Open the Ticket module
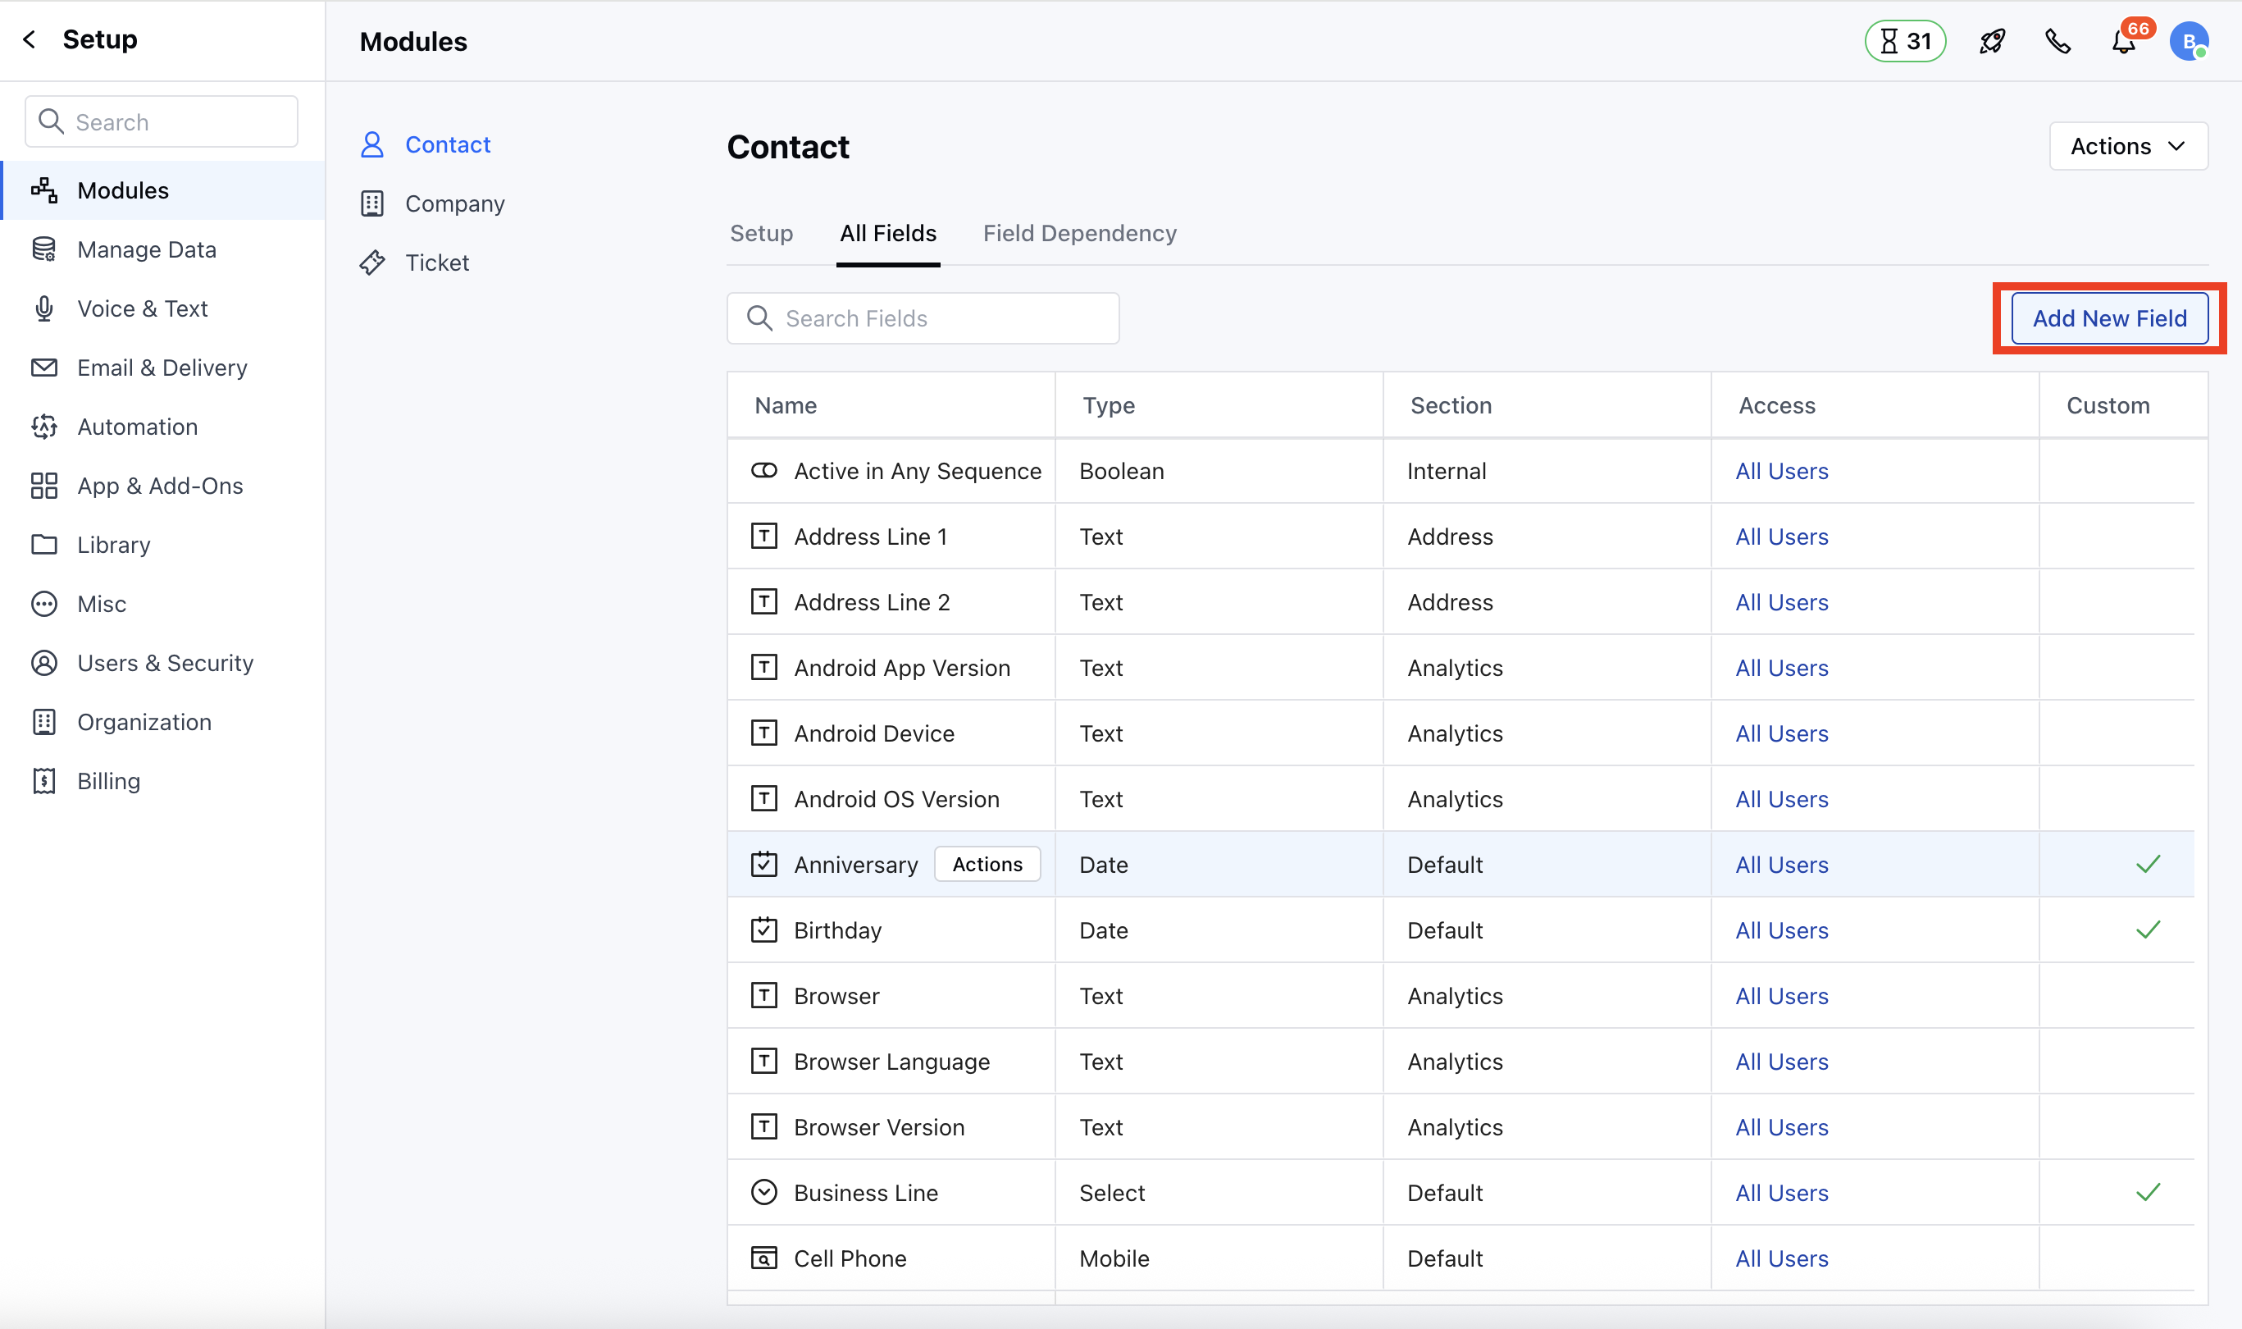 (x=436, y=263)
